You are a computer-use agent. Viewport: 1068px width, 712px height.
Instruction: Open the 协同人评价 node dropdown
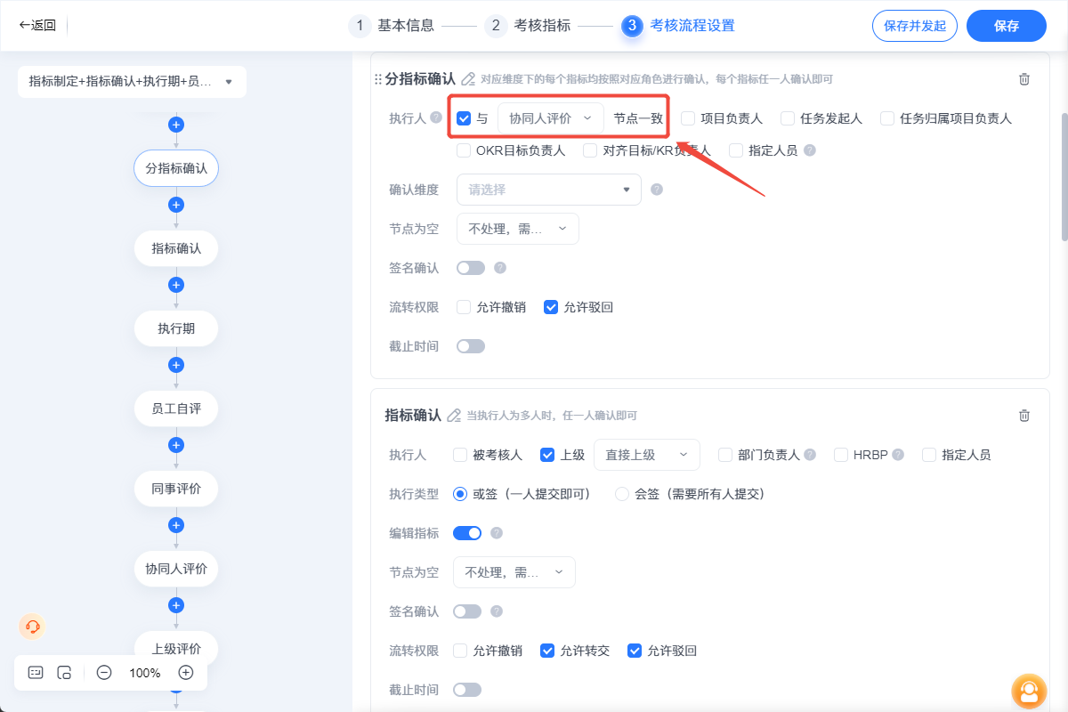click(551, 118)
